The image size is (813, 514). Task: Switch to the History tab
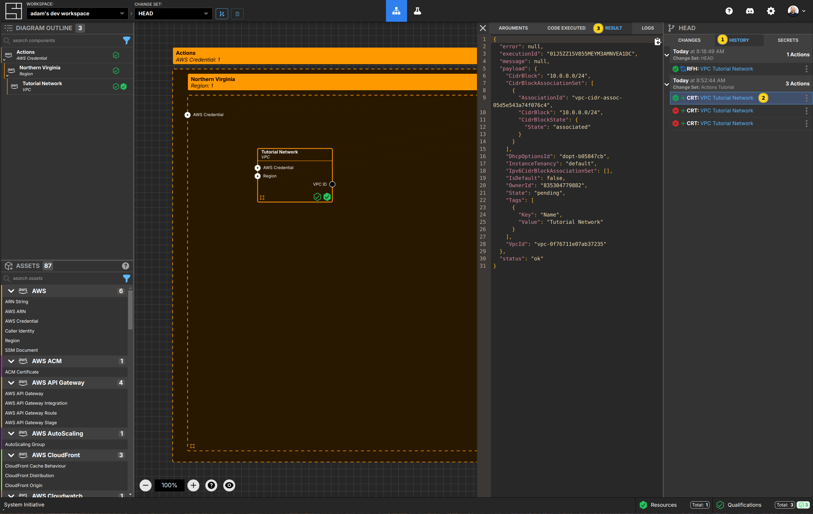(739, 40)
